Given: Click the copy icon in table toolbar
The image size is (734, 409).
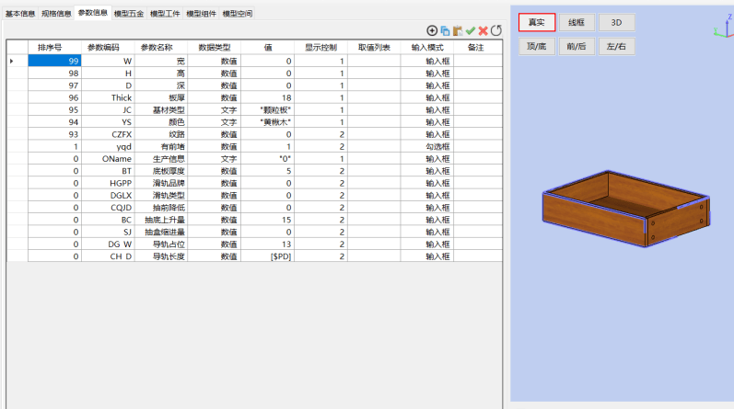Looking at the screenshot, I should pyautogui.click(x=445, y=30).
